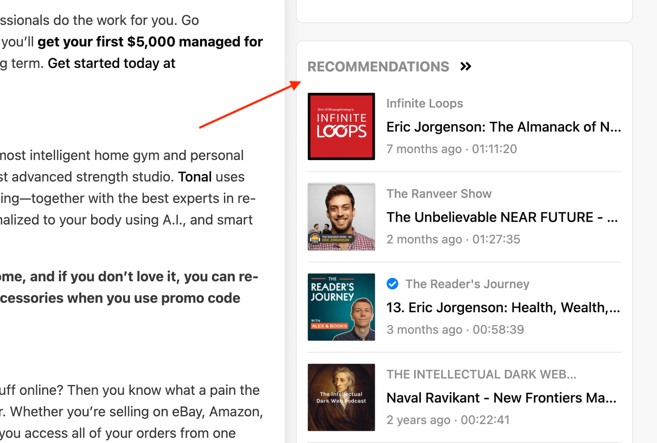
Task: Open The Unbelievable NEAR FUTURE episode
Action: click(x=502, y=217)
